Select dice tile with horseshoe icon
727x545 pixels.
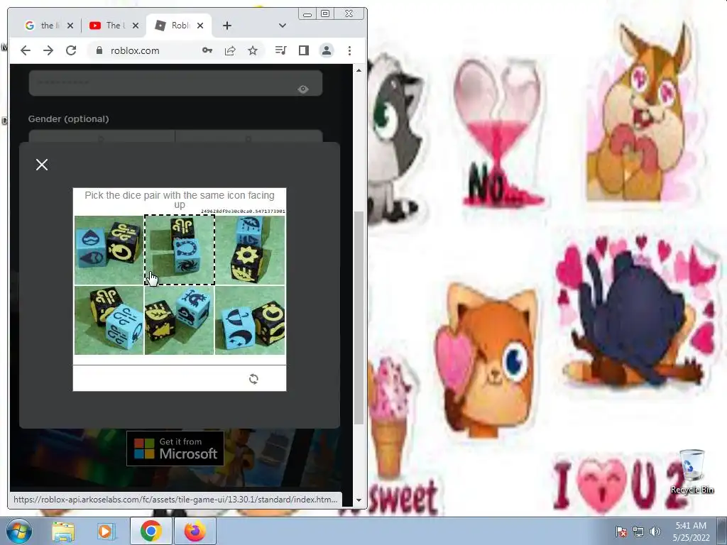tap(180, 250)
